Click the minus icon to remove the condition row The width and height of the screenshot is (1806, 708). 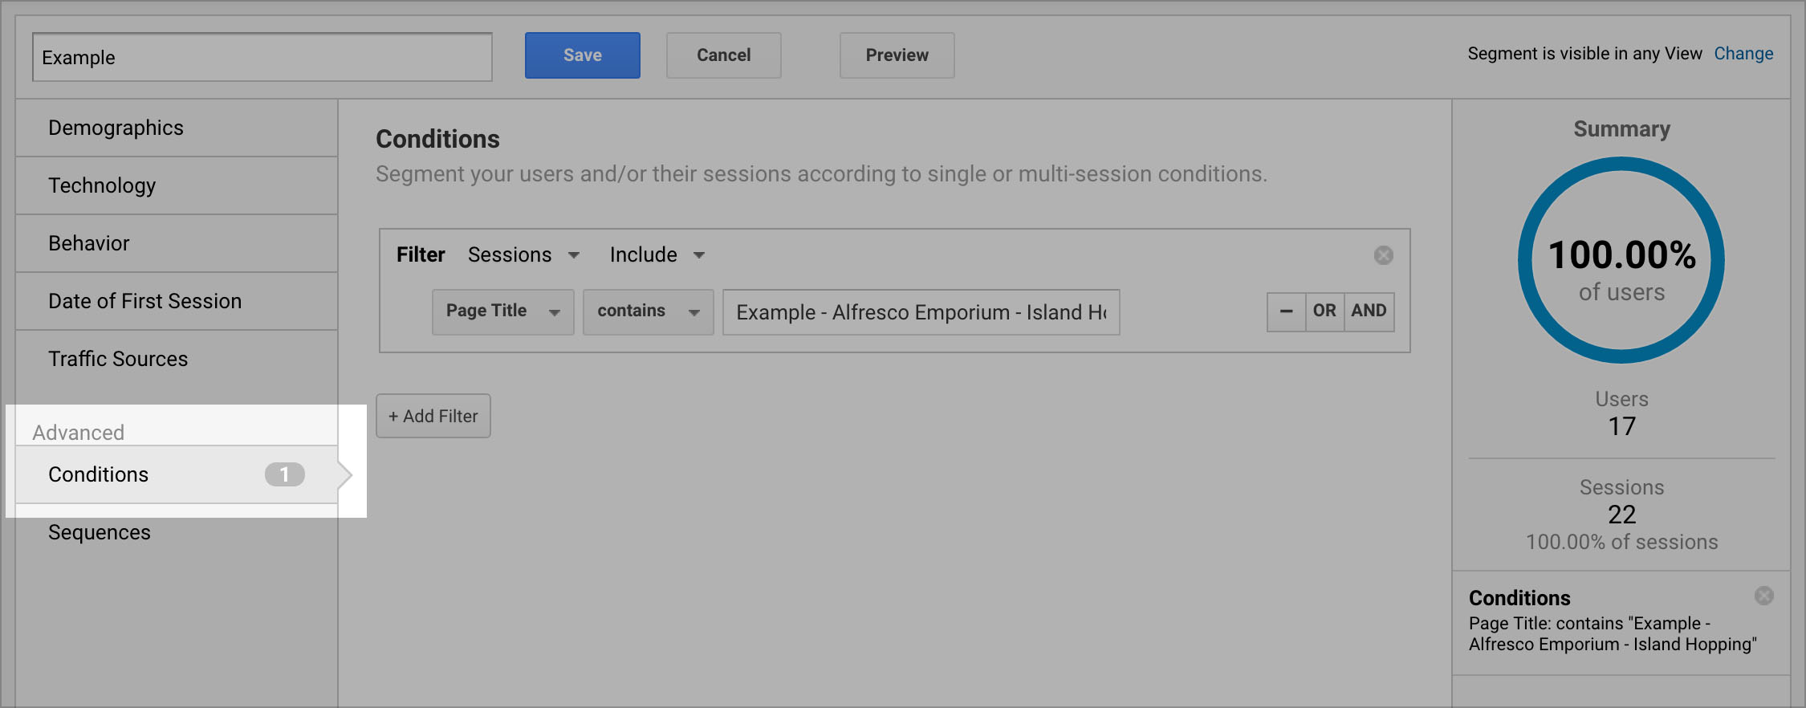coord(1286,311)
